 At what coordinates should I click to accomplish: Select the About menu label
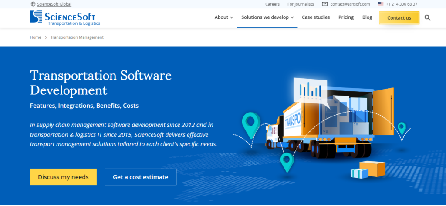tap(221, 17)
